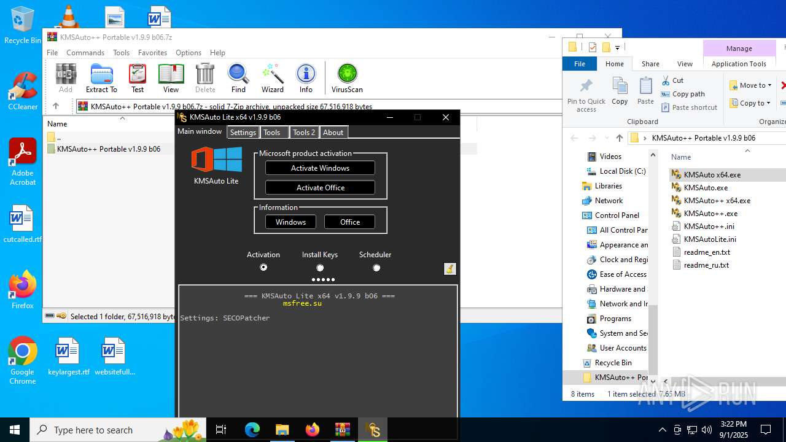Click Cut in Explorer ribbon
Image resolution: width=786 pixels, height=442 pixels.
point(672,80)
